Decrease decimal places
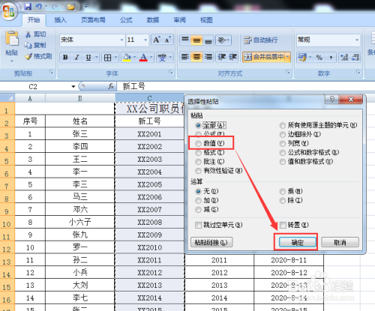 (355, 58)
